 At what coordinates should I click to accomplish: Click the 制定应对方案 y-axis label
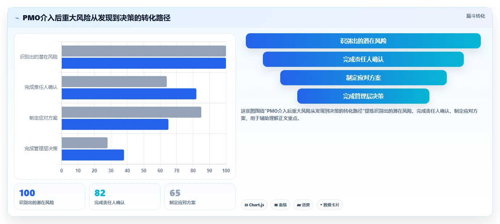click(43, 118)
